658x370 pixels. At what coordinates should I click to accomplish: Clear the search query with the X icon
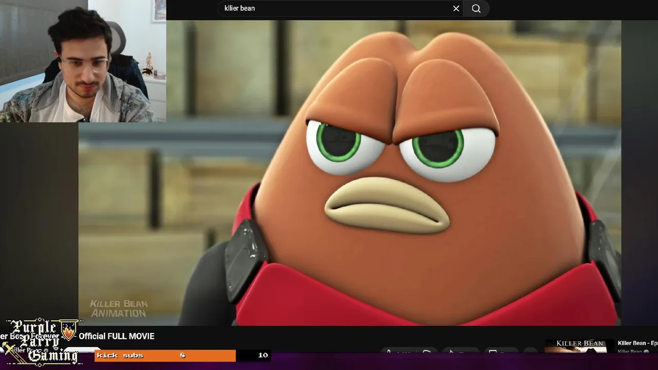456,8
